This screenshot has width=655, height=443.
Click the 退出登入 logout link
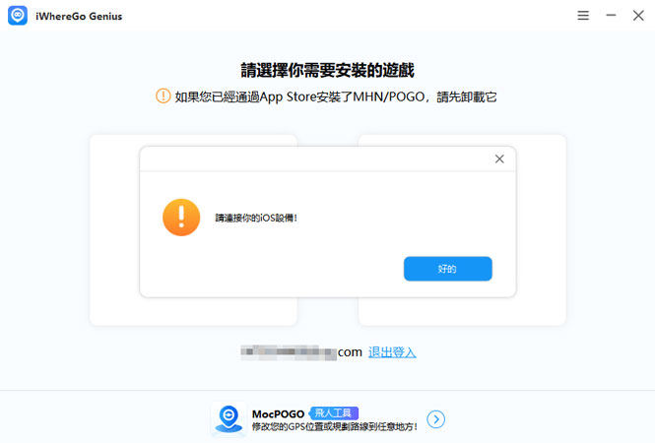[392, 352]
